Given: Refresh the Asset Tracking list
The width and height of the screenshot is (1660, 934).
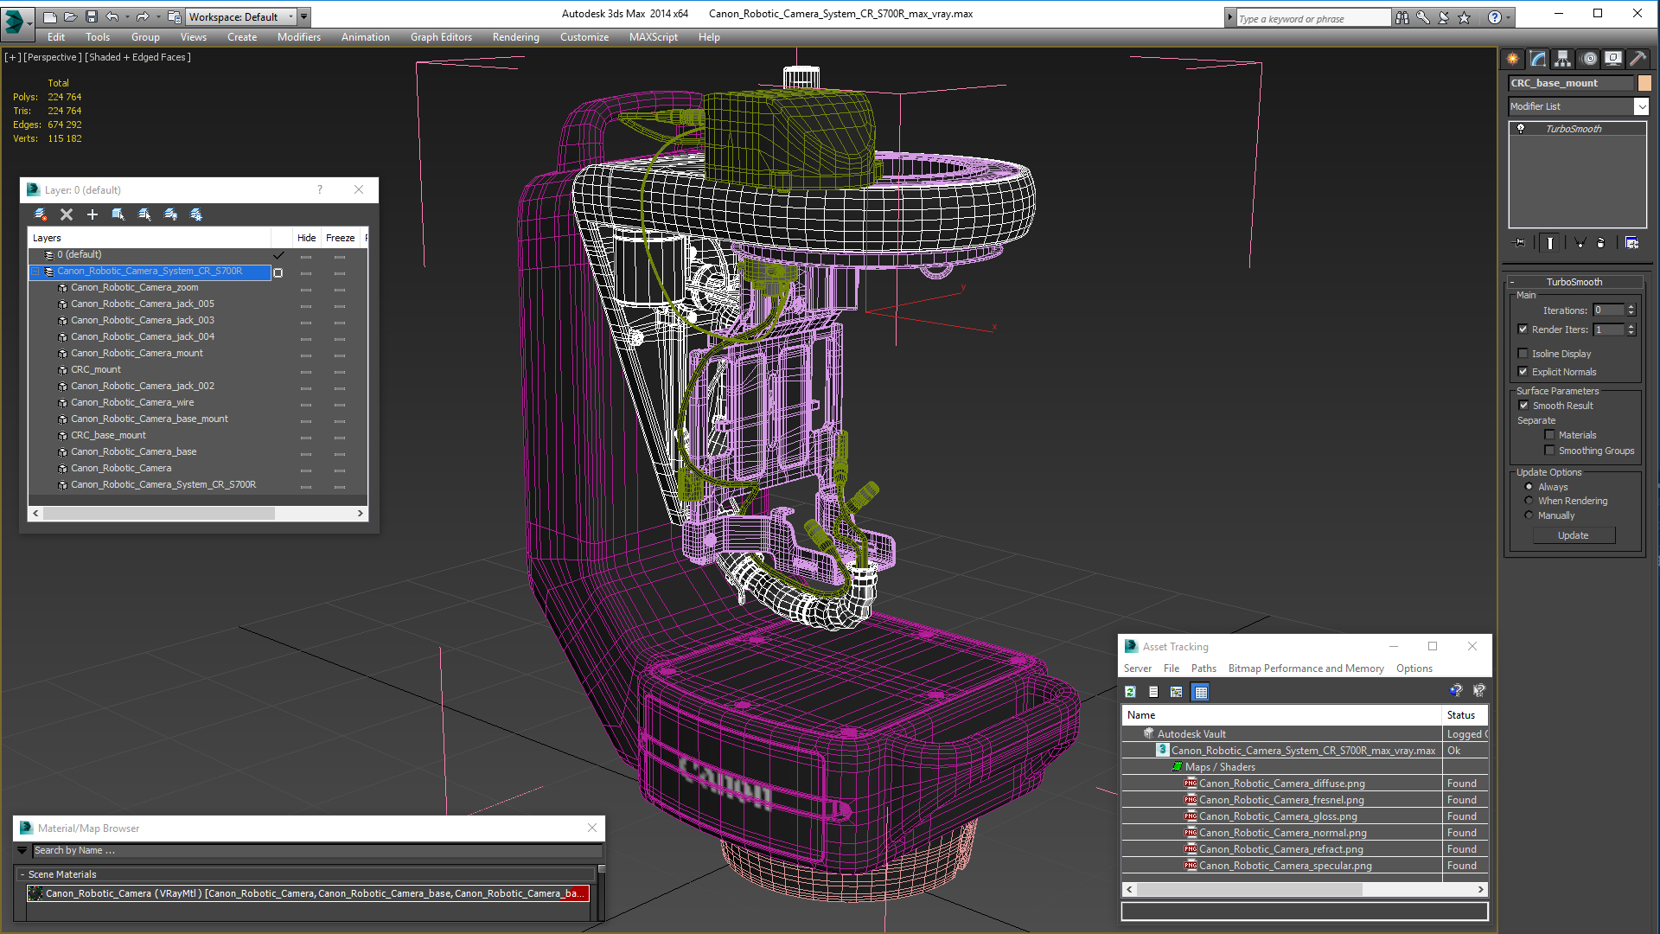Looking at the screenshot, I should [x=1130, y=692].
